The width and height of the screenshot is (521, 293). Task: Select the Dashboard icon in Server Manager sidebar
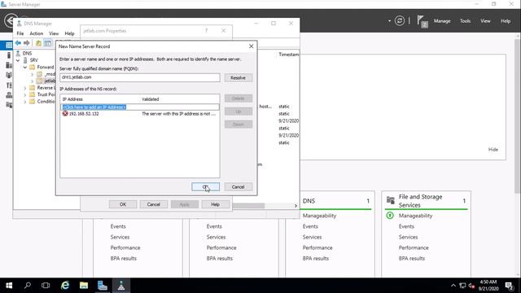point(9,45)
